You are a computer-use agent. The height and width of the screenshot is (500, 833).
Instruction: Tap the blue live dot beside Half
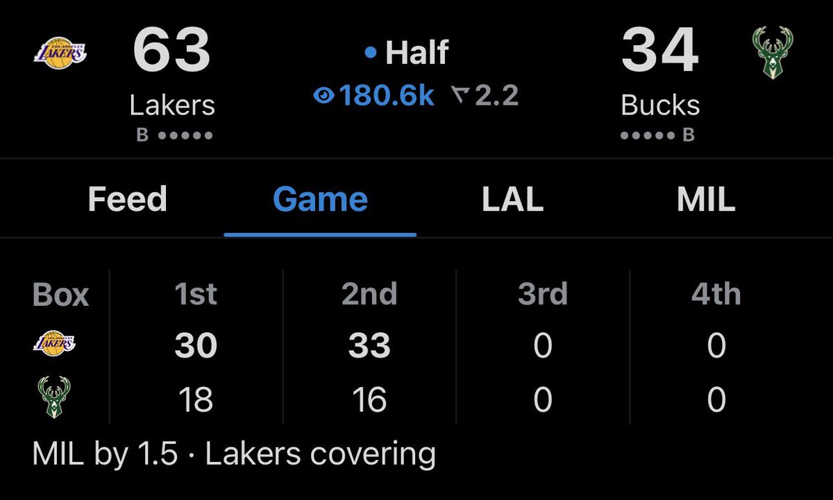point(370,53)
